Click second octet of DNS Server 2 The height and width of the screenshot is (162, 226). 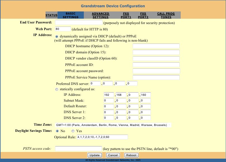tap(121, 118)
